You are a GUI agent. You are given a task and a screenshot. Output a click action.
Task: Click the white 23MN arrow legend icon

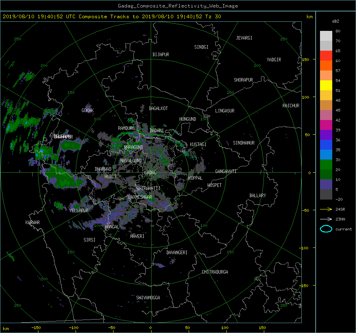tap(326, 219)
